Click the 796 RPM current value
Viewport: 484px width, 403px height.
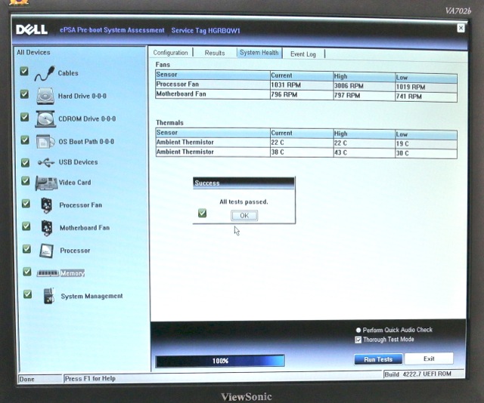point(284,94)
